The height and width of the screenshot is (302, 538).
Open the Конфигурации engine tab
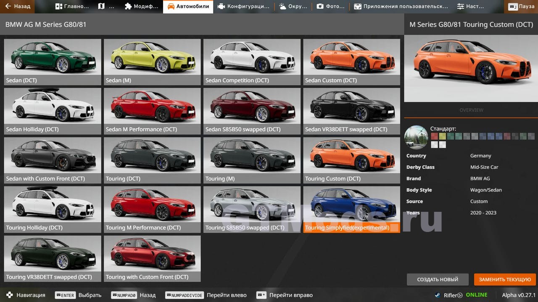point(244,6)
